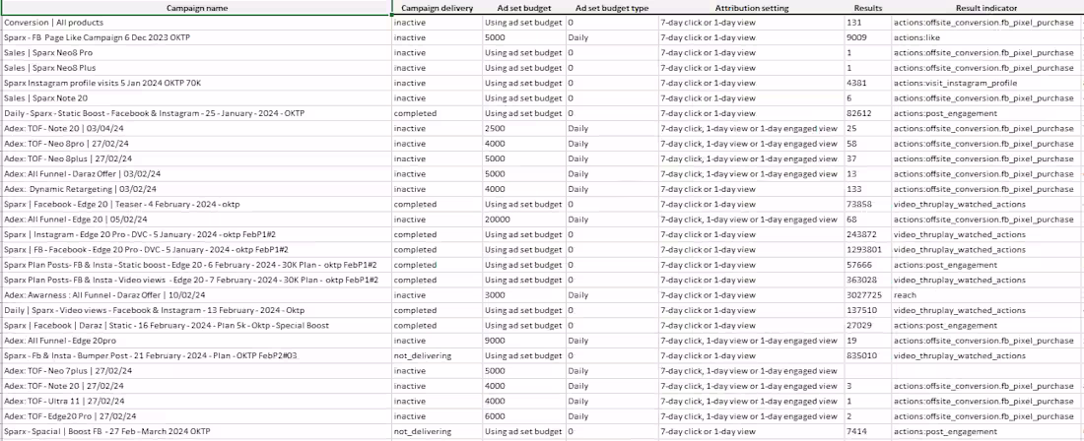Image resolution: width=1084 pixels, height=441 pixels.
Task: Click 'completed' in the Daily Static Boost row
Action: (x=437, y=113)
